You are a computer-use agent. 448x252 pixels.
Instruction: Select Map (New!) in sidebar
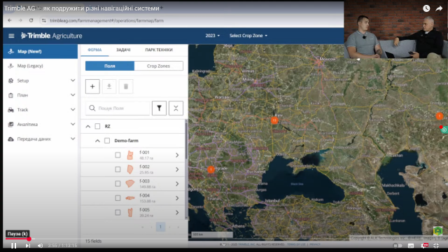point(41,51)
